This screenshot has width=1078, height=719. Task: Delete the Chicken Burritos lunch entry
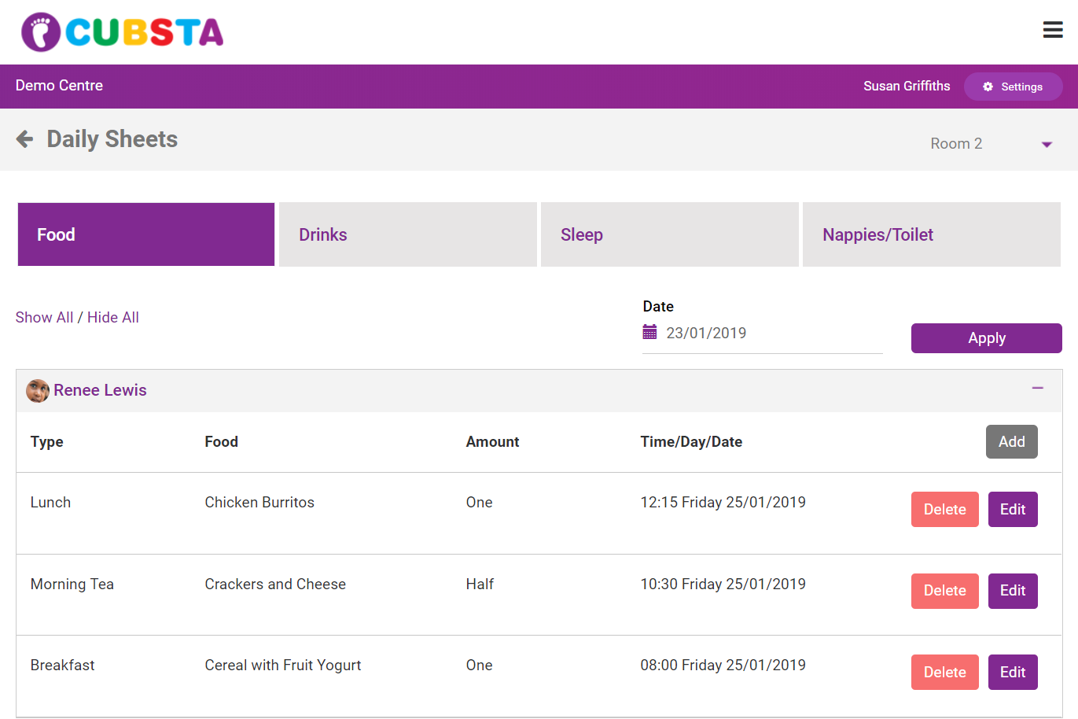coord(944,509)
